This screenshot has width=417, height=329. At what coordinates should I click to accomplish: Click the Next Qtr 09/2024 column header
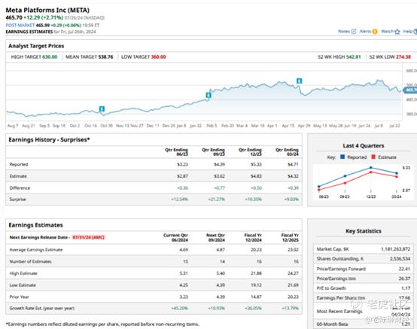point(215,237)
